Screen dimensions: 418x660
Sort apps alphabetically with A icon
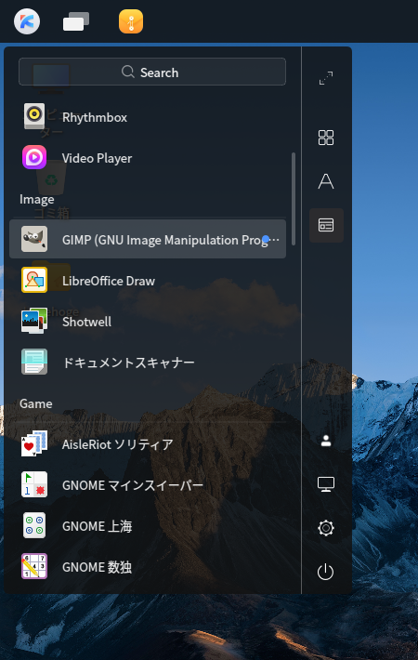[x=326, y=181]
